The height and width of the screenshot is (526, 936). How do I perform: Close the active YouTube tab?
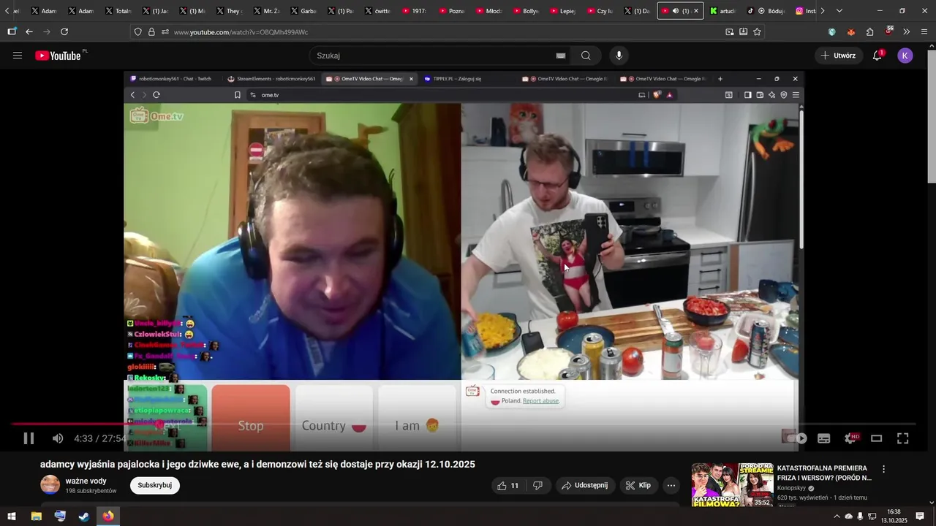coord(695,11)
